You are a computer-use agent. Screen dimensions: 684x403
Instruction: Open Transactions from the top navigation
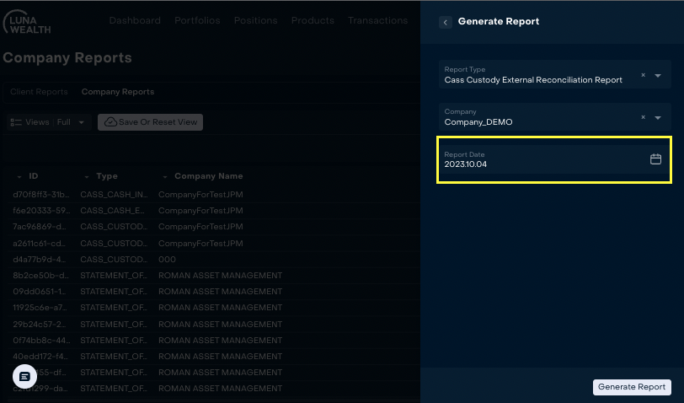click(377, 21)
